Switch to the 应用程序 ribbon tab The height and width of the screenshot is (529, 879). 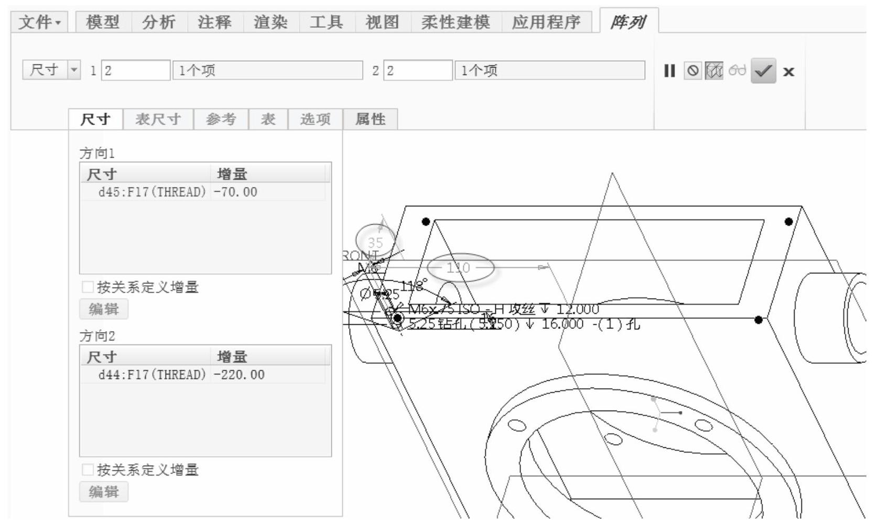coord(547,23)
